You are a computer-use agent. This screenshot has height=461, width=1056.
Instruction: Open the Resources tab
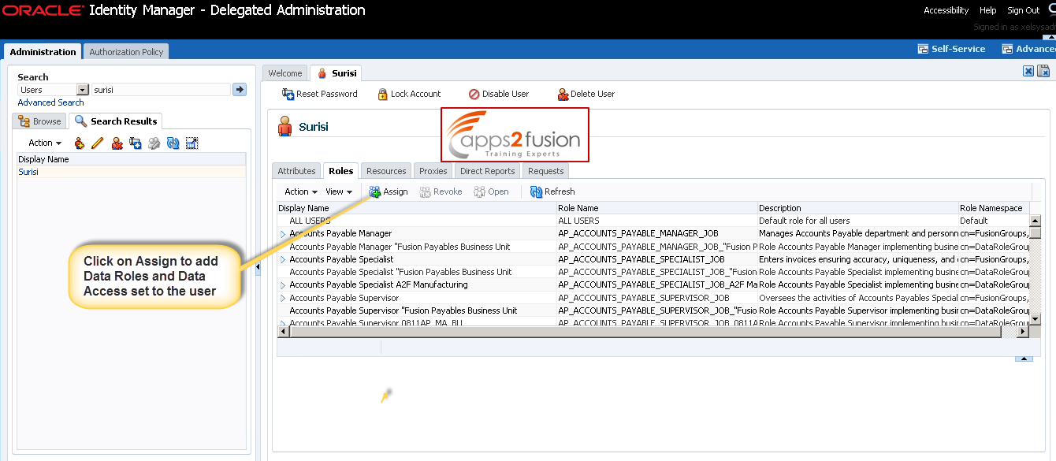coord(386,171)
